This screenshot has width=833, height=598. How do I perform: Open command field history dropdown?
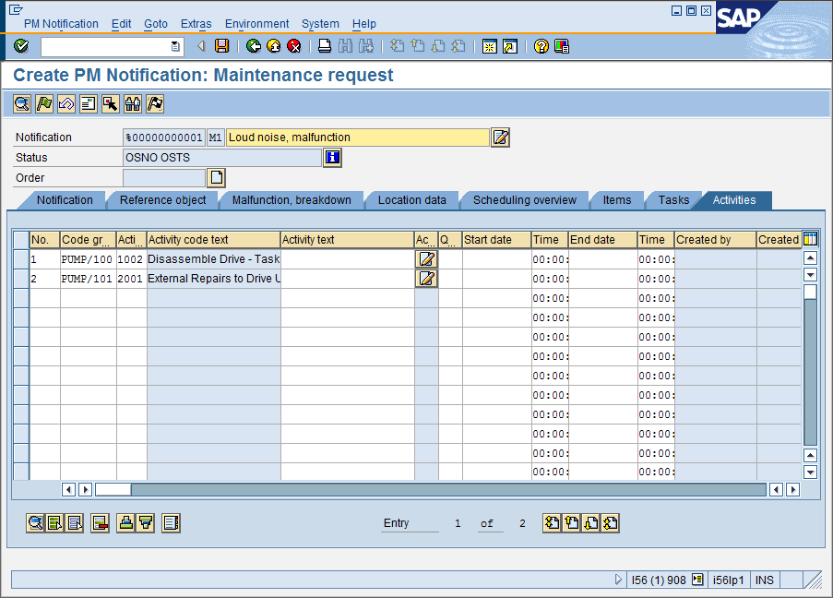pos(175,47)
